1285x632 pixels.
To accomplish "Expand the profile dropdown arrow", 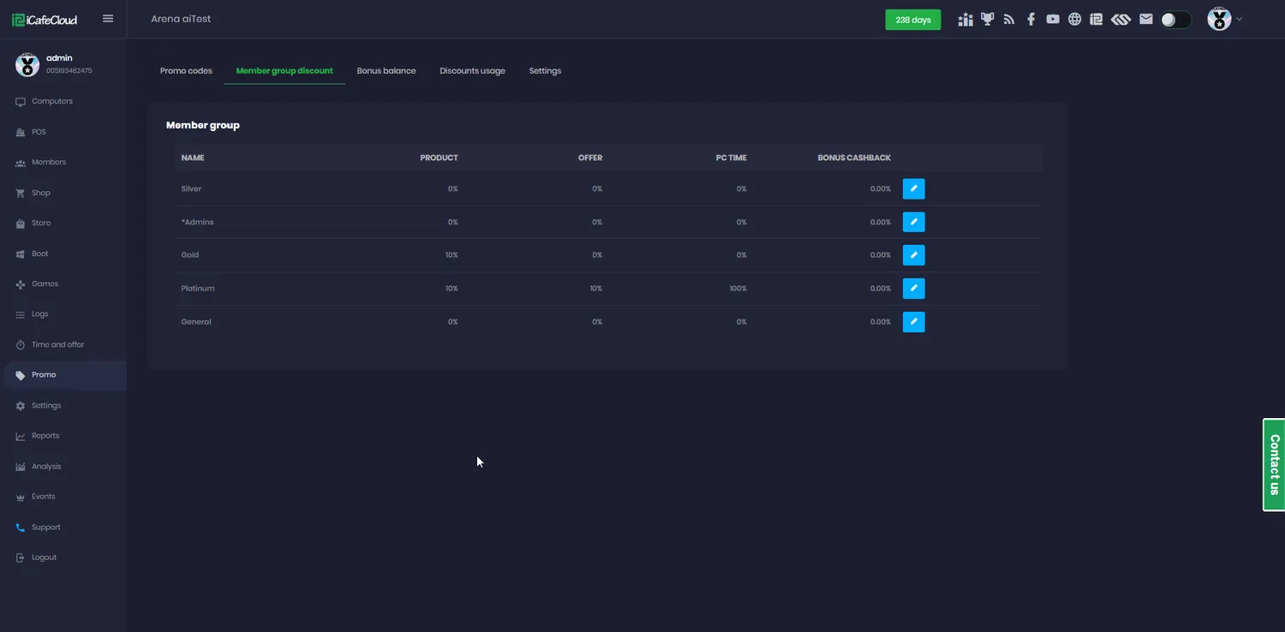I will (1239, 19).
